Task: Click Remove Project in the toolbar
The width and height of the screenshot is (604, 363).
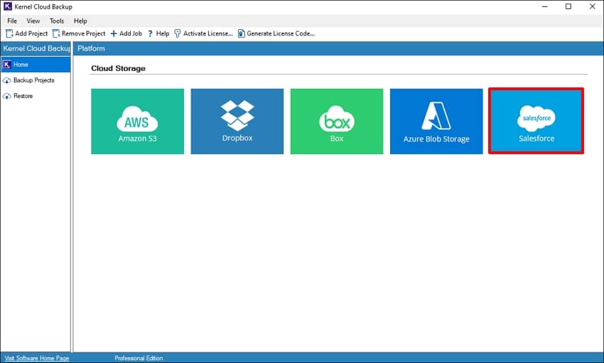Action: [79, 33]
